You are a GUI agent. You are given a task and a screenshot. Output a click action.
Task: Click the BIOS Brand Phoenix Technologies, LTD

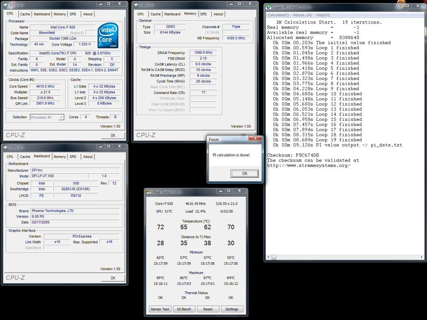coord(75,211)
